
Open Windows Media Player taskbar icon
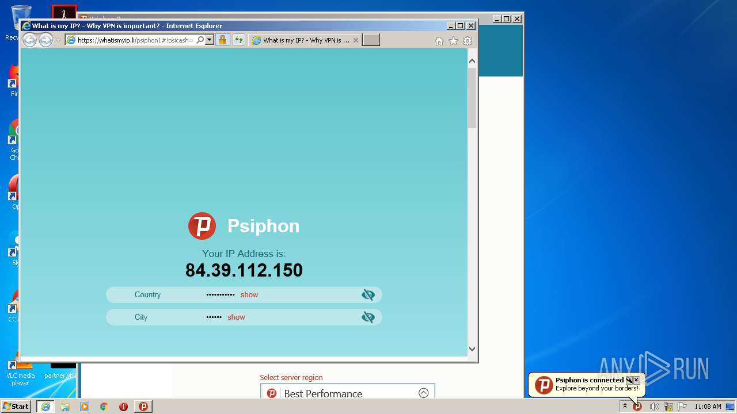coord(85,407)
